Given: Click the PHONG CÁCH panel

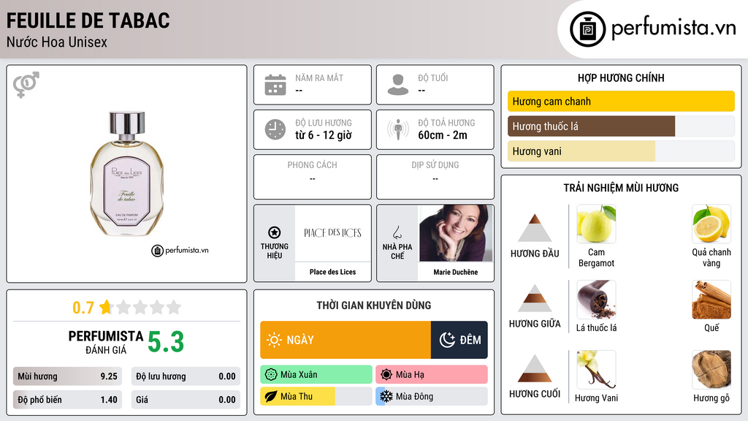Looking at the screenshot, I should pos(313,177).
